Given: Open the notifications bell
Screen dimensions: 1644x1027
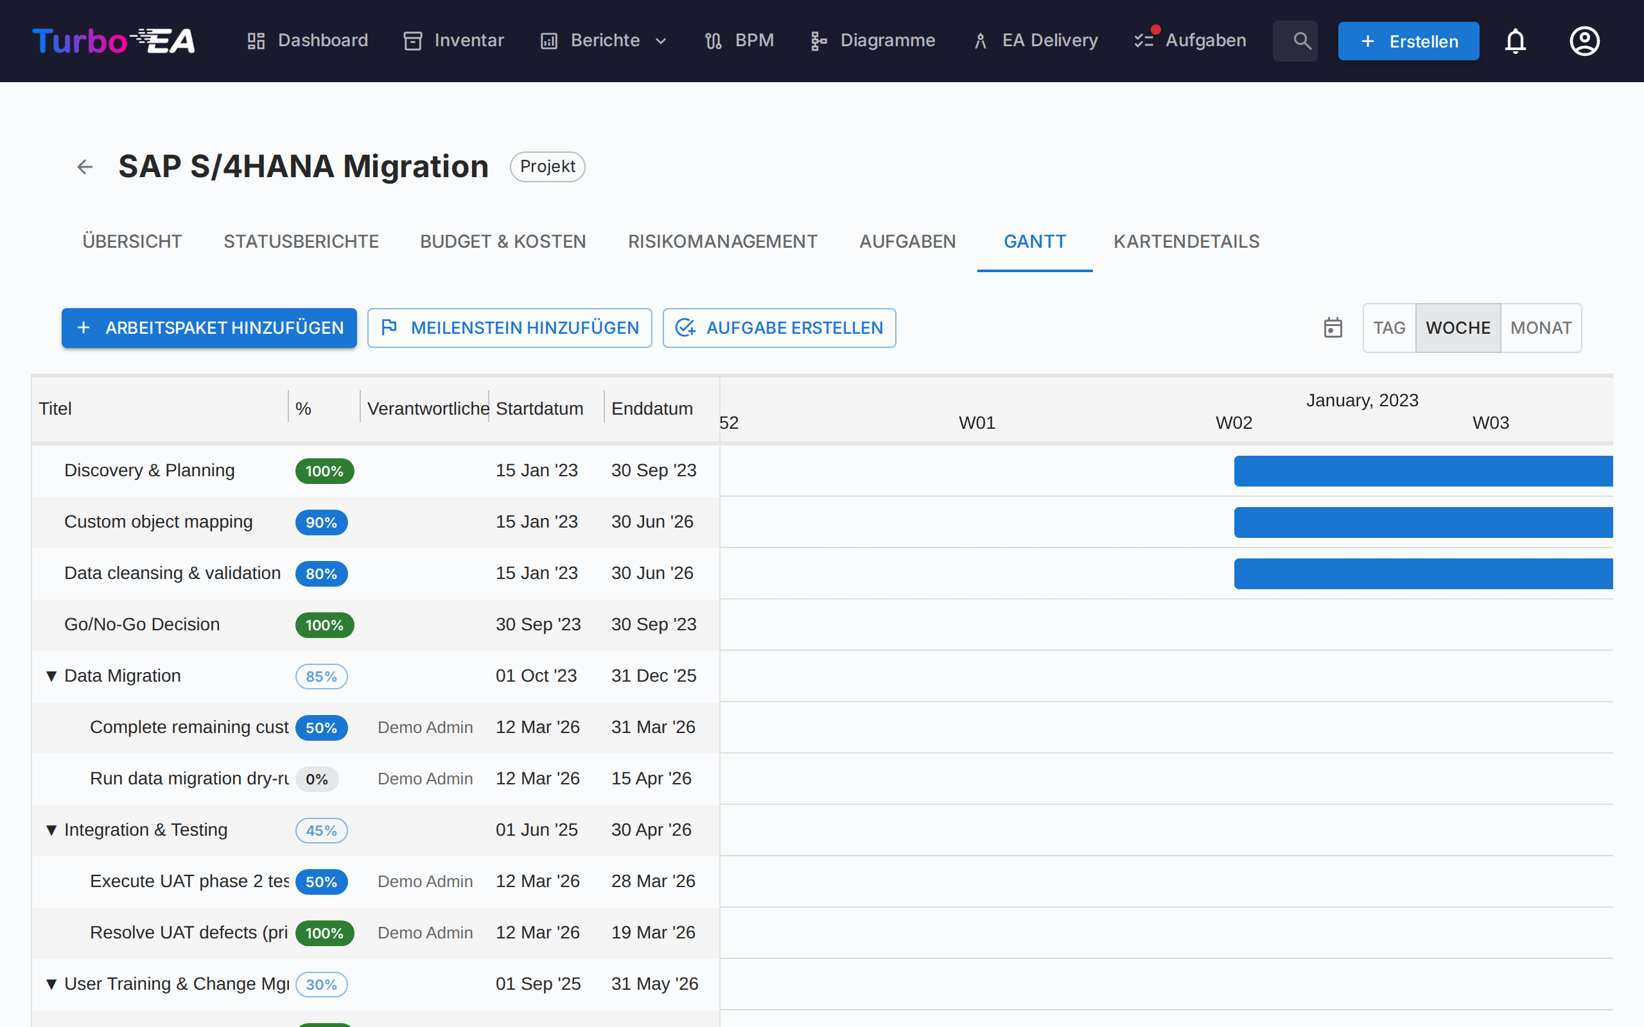Looking at the screenshot, I should tap(1515, 40).
